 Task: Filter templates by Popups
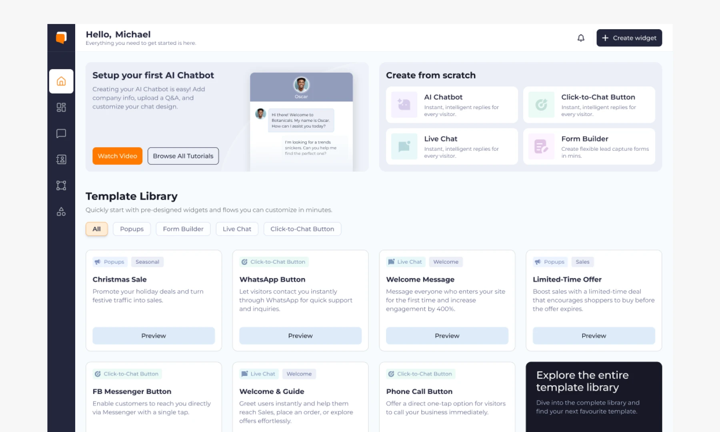pos(132,229)
